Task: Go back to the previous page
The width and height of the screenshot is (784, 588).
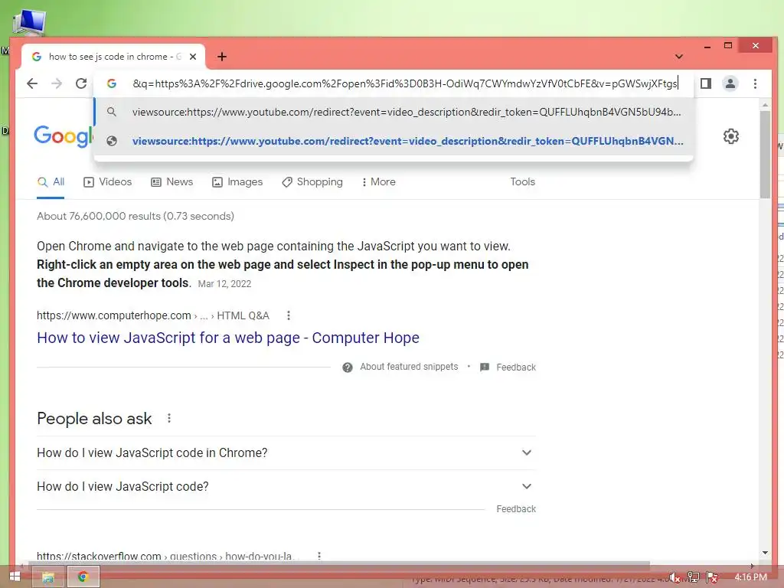Action: pos(32,83)
